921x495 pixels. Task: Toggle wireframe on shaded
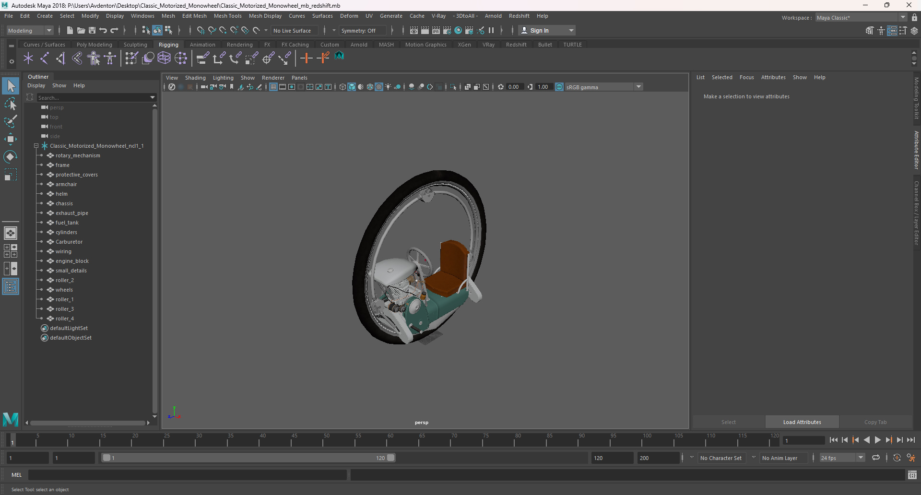point(370,87)
